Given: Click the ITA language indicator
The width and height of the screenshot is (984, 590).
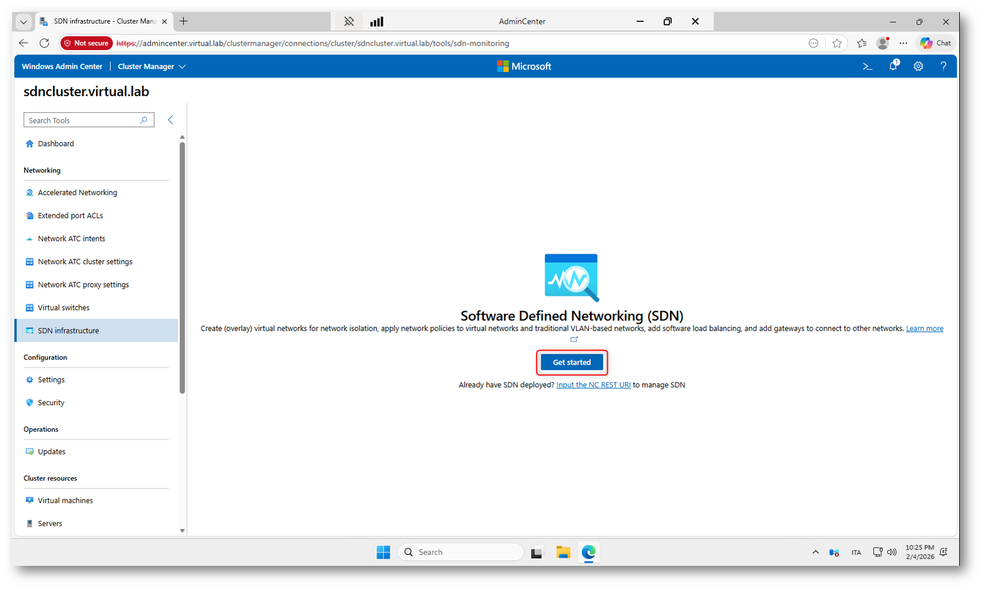Looking at the screenshot, I should [856, 552].
